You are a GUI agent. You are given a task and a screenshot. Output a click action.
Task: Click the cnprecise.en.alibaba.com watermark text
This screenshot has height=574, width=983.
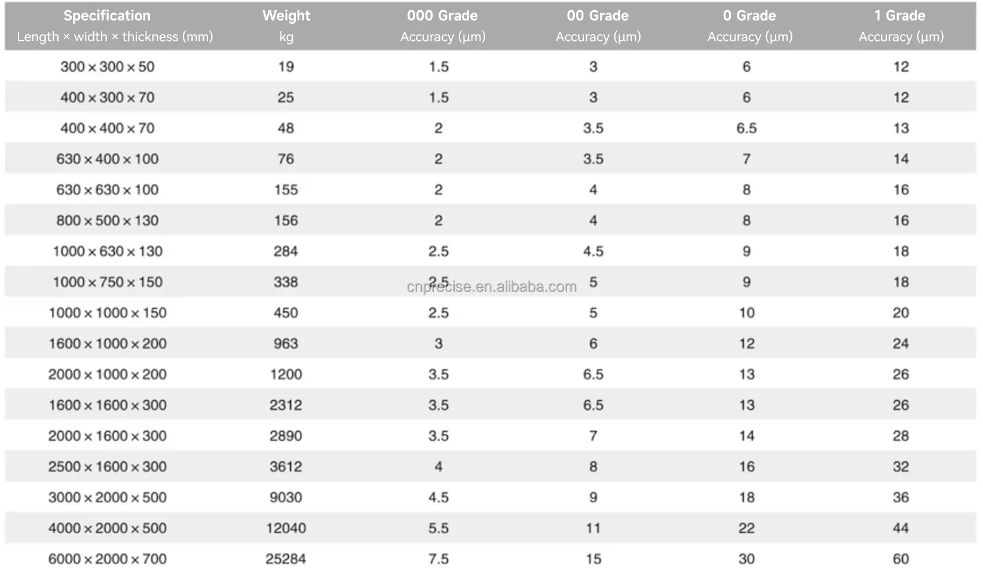coord(491,287)
